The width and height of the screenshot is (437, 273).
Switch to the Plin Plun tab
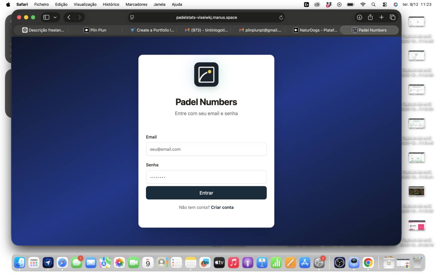click(95, 30)
